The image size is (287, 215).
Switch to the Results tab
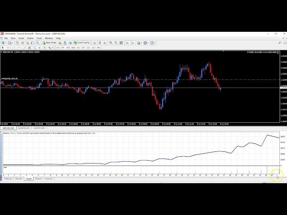coord(19,179)
